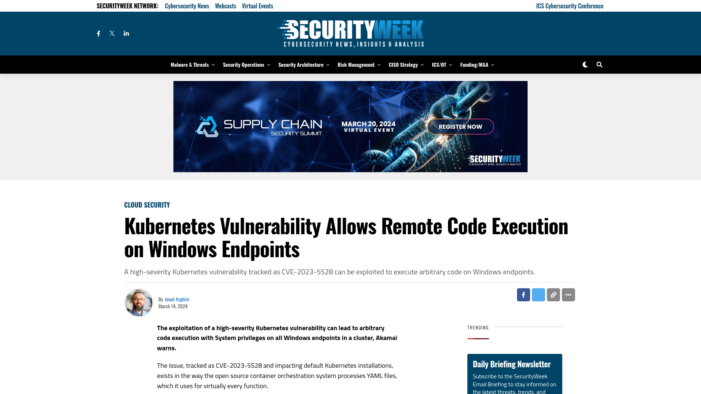The width and height of the screenshot is (701, 394).
Task: Click the Supply Chain Security Summit banner
Action: pyautogui.click(x=350, y=127)
